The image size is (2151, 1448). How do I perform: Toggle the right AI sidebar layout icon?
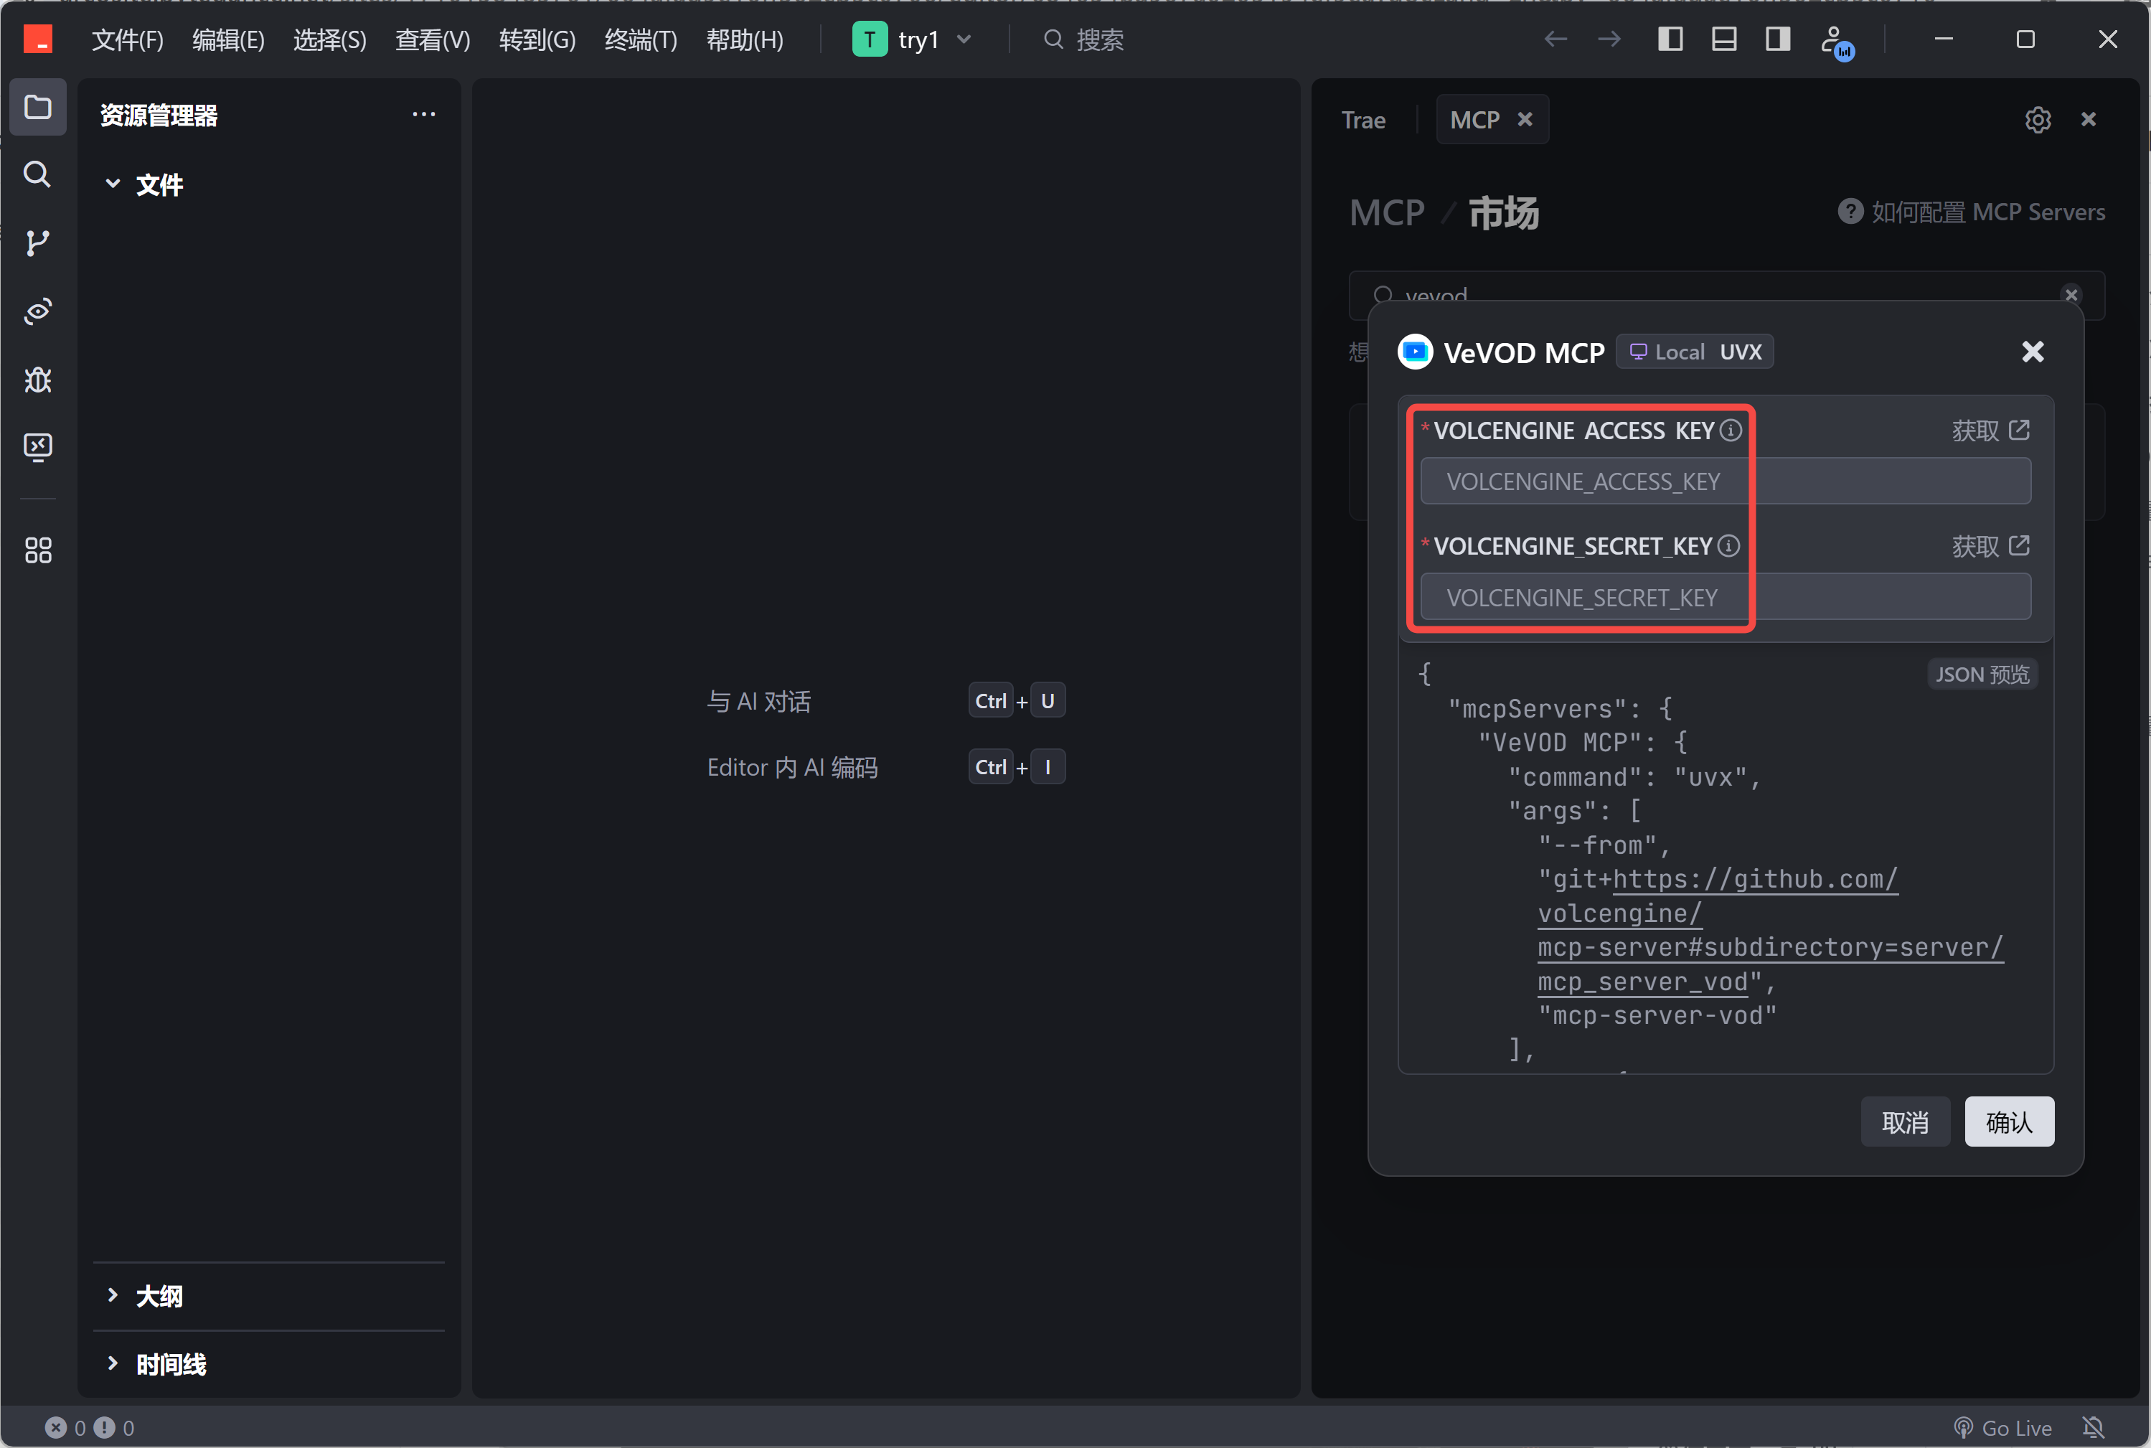(1778, 39)
